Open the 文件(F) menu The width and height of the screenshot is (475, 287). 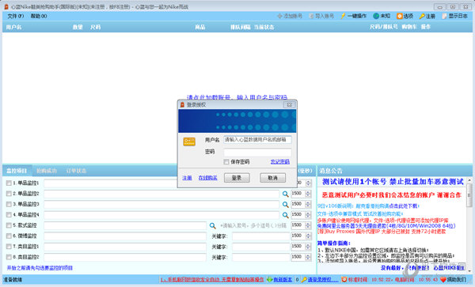tap(16, 16)
